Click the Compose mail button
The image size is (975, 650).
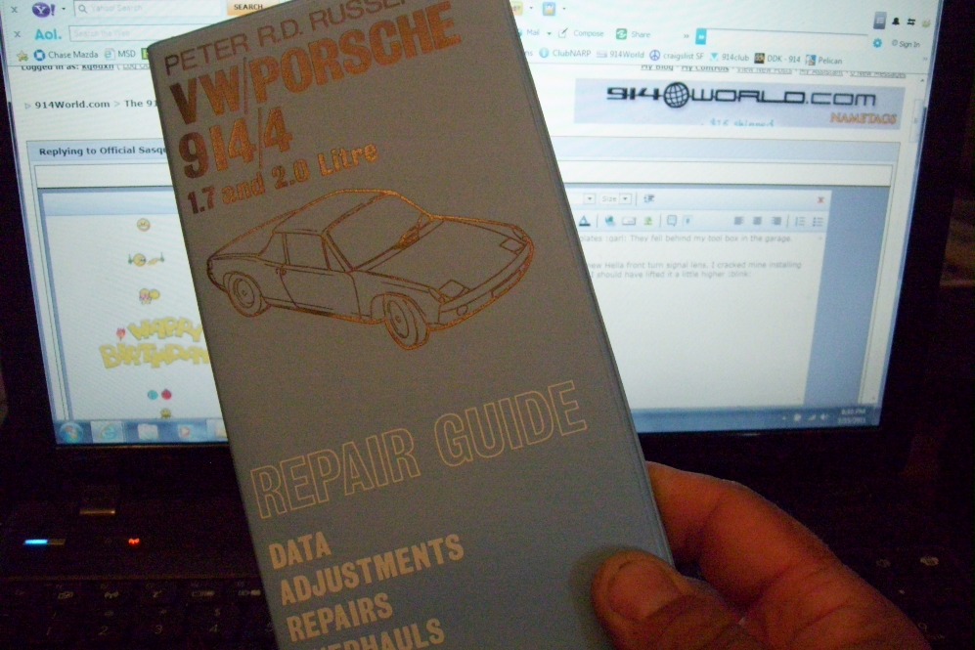pyautogui.click(x=581, y=33)
